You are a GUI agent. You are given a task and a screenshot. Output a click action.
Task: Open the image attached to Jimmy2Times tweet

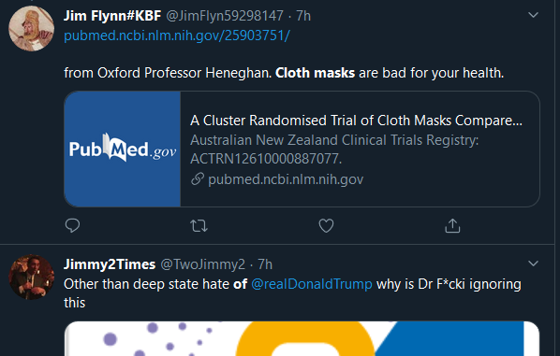point(302,338)
